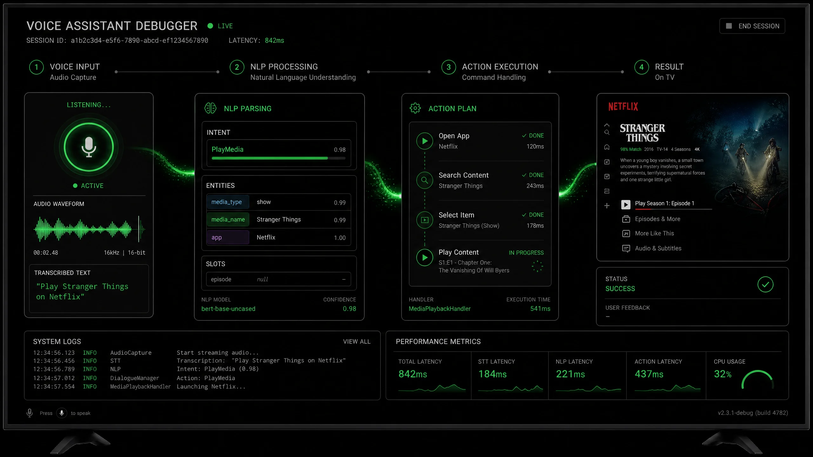This screenshot has width=813, height=457.
Task: Click the large green microphone listening button
Action: point(89,147)
